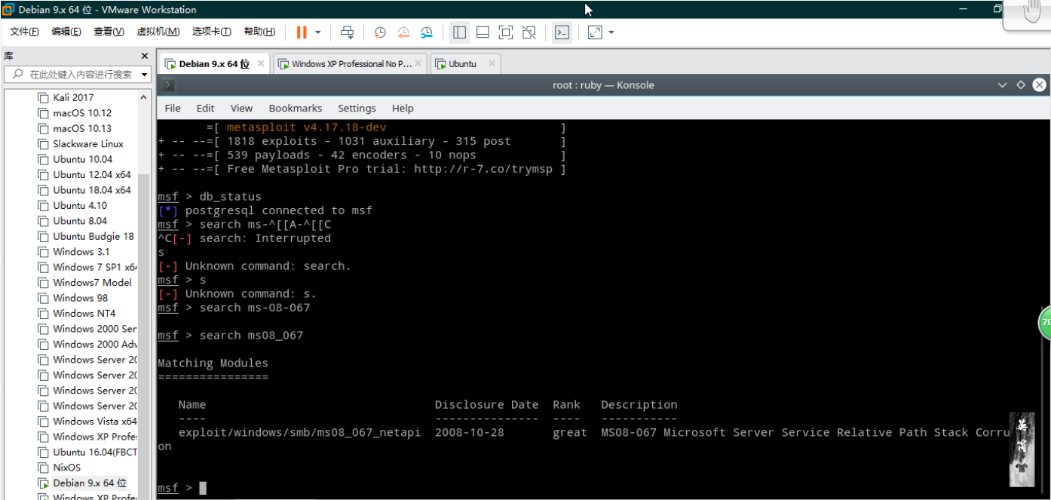Click the terminal cursor after final msf prompt
The image size is (1051, 500).
202,488
